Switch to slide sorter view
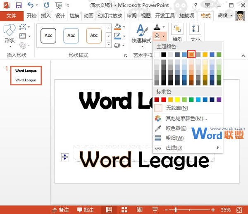 click(x=124, y=210)
